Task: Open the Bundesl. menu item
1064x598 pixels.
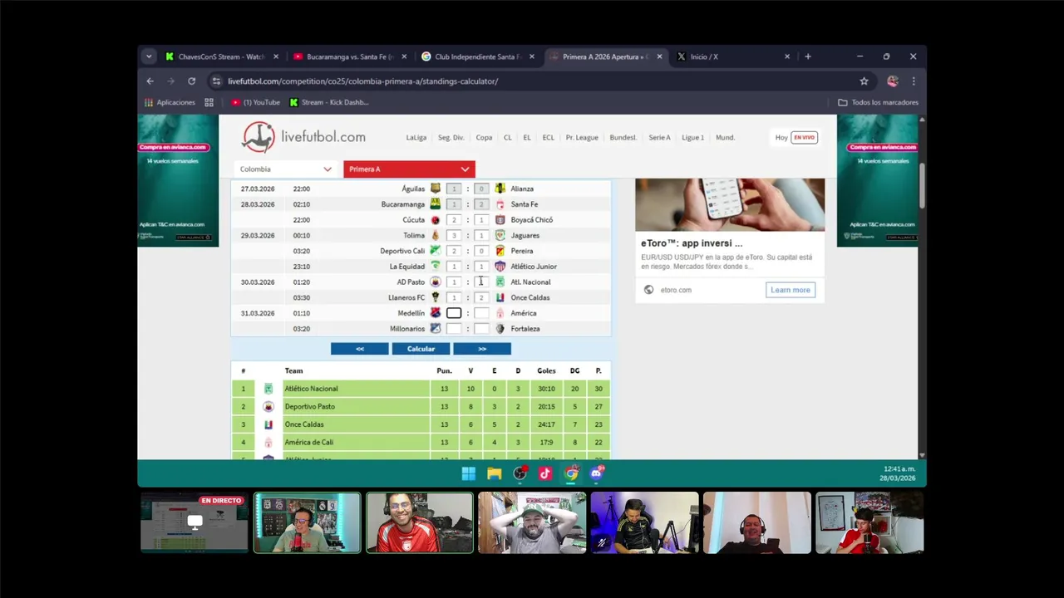Action: point(623,137)
